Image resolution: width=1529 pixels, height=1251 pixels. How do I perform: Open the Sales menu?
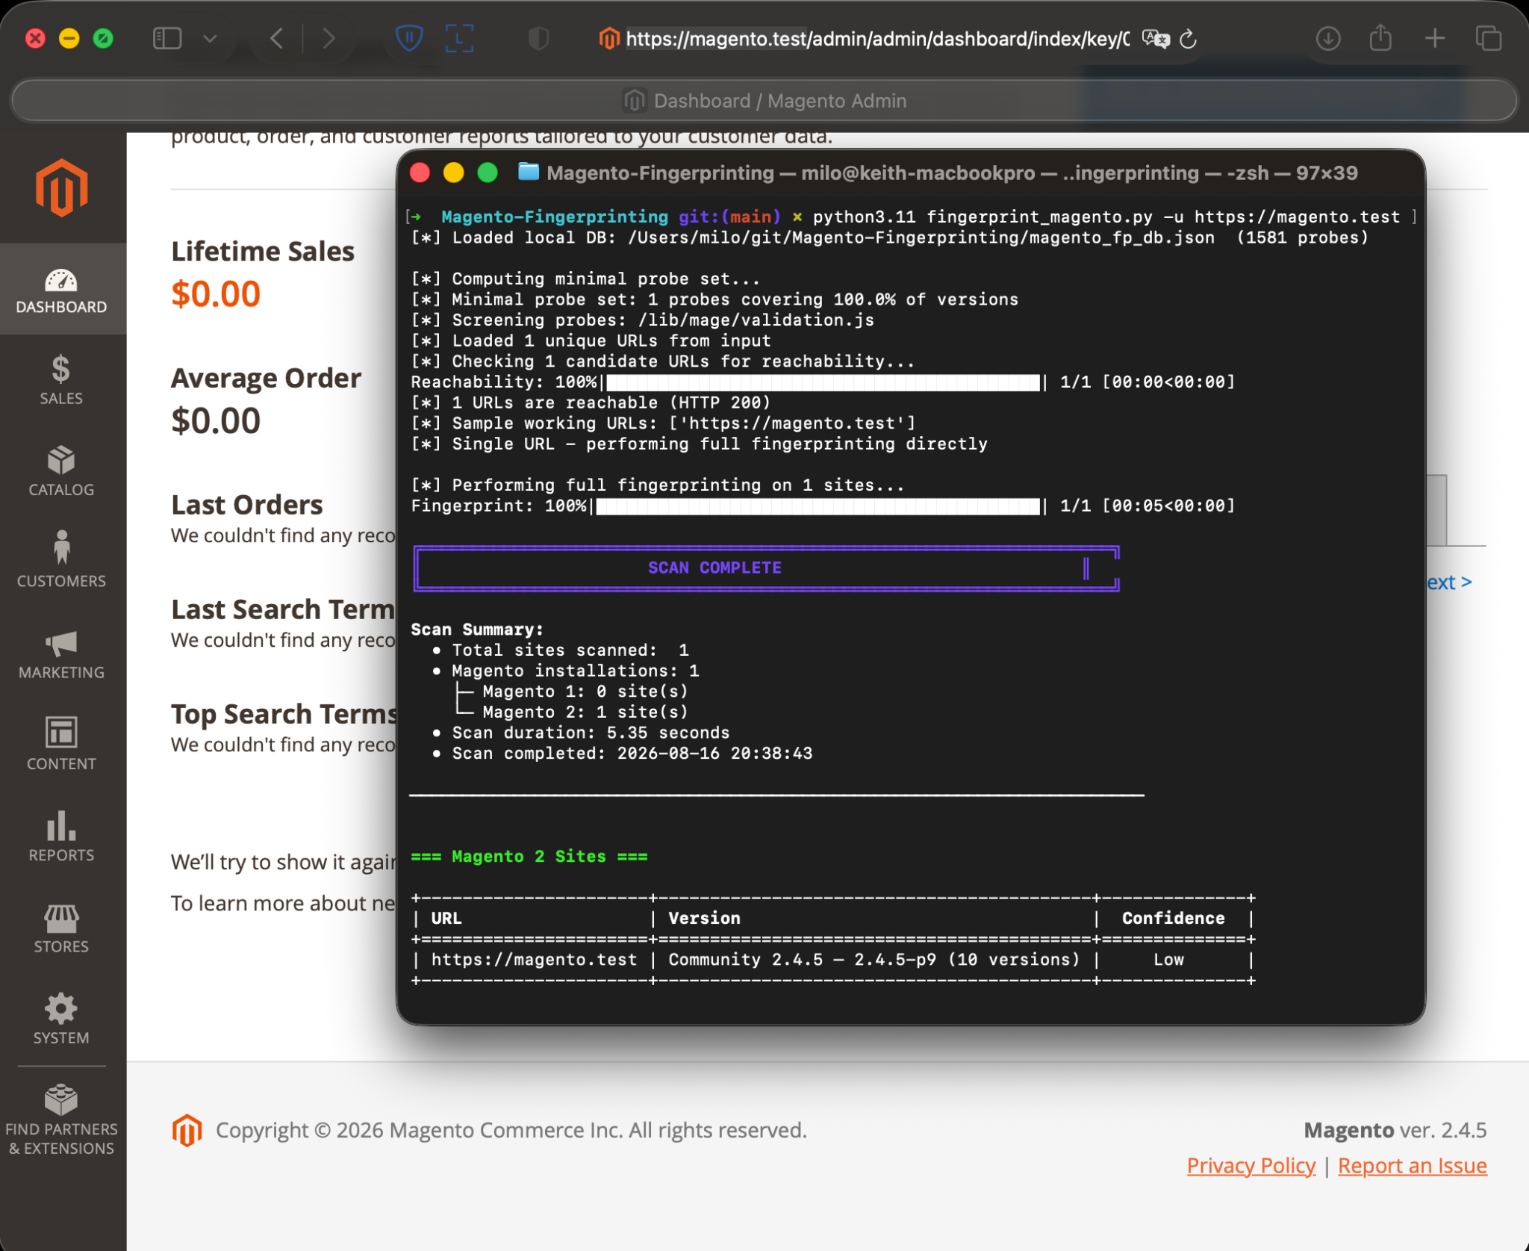[x=62, y=381]
